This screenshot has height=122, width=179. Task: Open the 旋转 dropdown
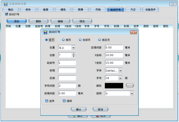132,93
